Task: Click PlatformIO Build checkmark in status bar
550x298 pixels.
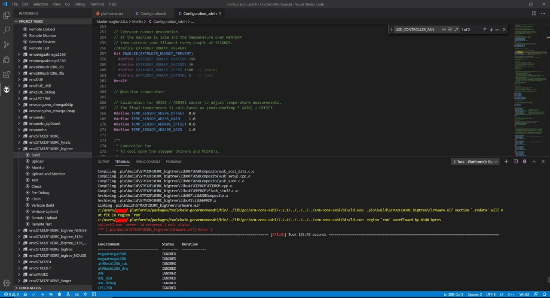Action: pos(34,295)
